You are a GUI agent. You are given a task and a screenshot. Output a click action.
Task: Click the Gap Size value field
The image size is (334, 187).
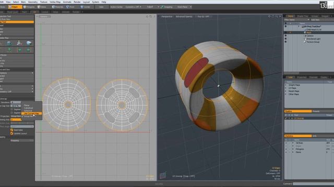coord(16,106)
